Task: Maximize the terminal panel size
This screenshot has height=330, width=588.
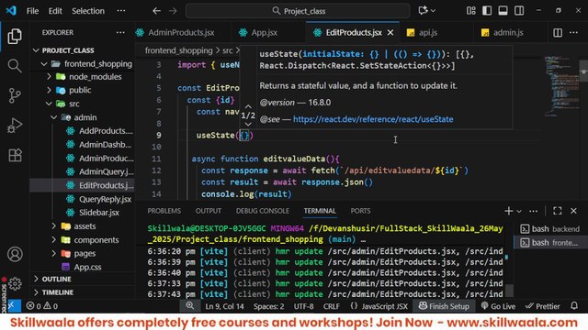Action: coord(558,211)
